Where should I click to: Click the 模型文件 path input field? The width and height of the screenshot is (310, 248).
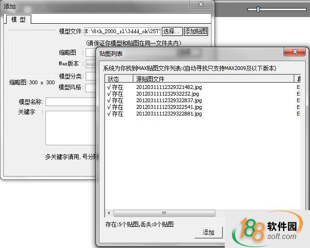click(x=122, y=31)
